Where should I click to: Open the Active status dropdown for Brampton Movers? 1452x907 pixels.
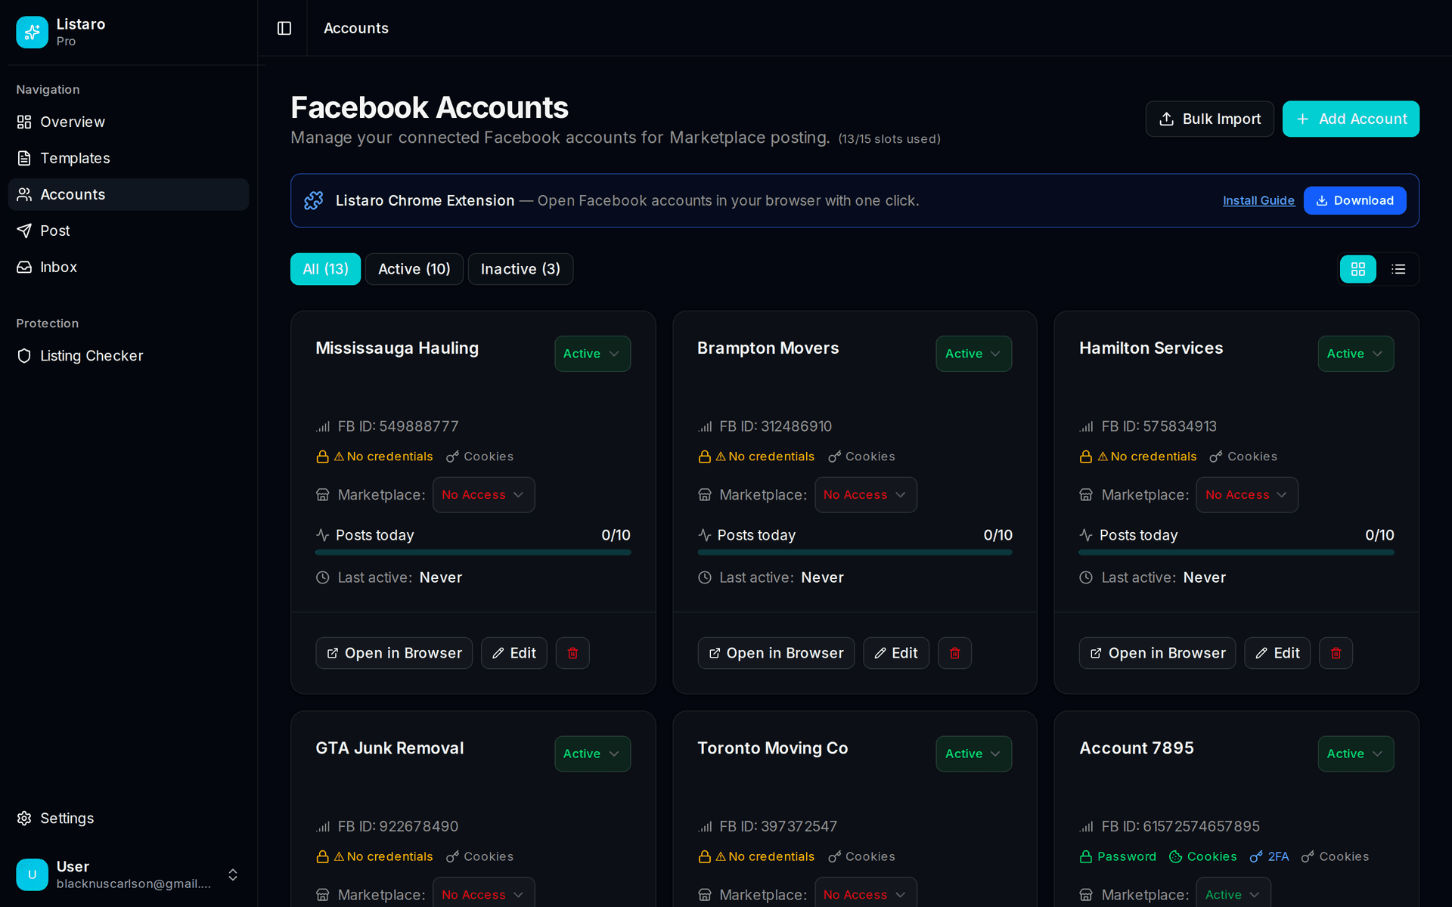(x=973, y=353)
